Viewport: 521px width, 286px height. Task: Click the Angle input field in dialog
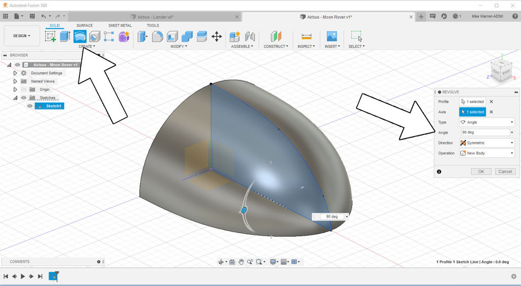(x=485, y=133)
